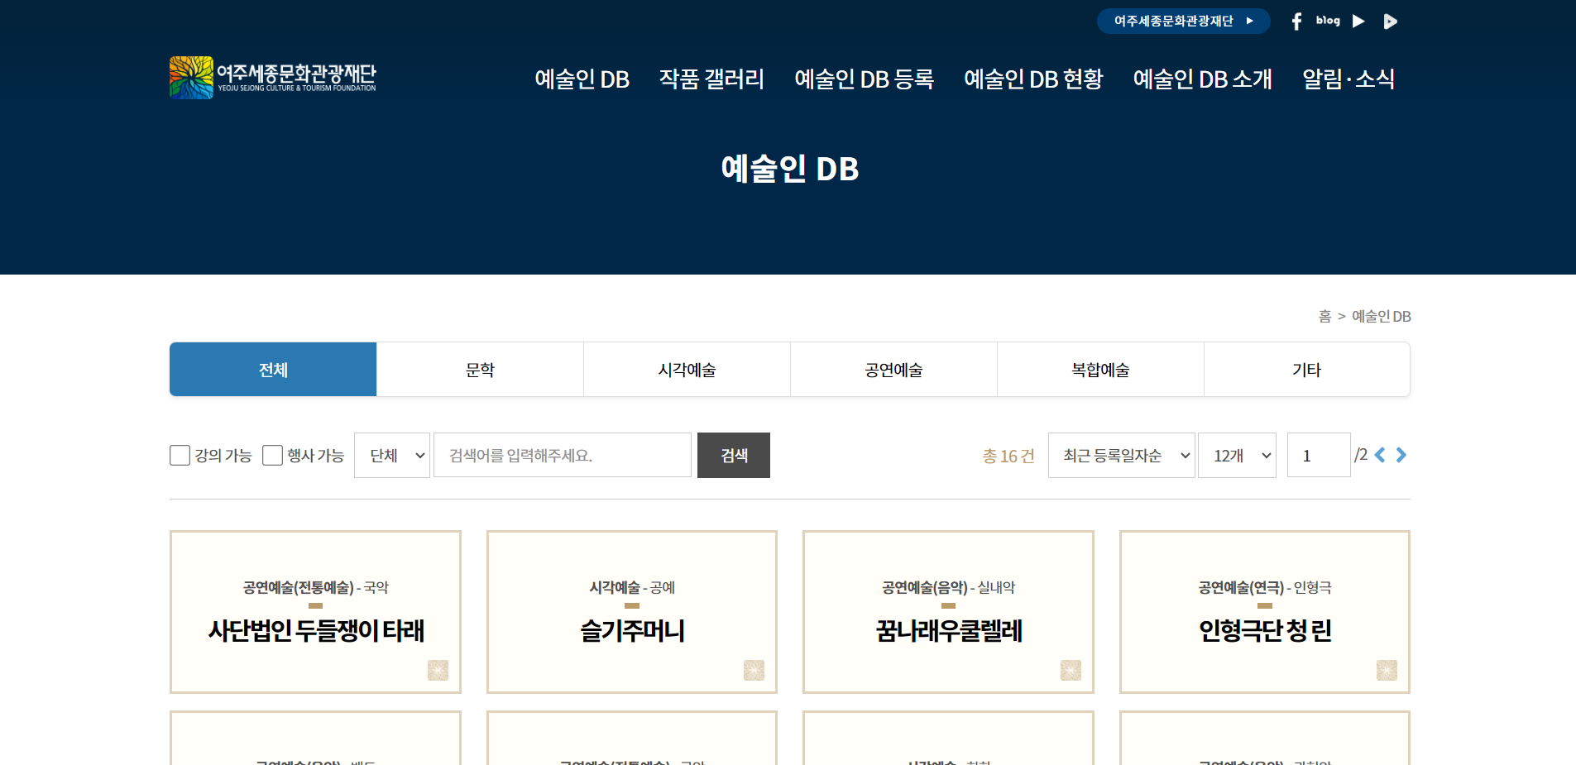Click the solid white play triangle icon
Viewport: 1576px width, 765px height.
(1358, 22)
